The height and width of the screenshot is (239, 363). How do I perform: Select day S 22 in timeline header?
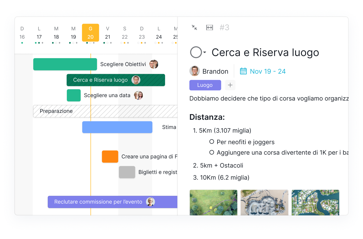click(x=125, y=33)
